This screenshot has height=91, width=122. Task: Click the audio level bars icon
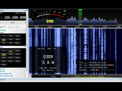1,27
